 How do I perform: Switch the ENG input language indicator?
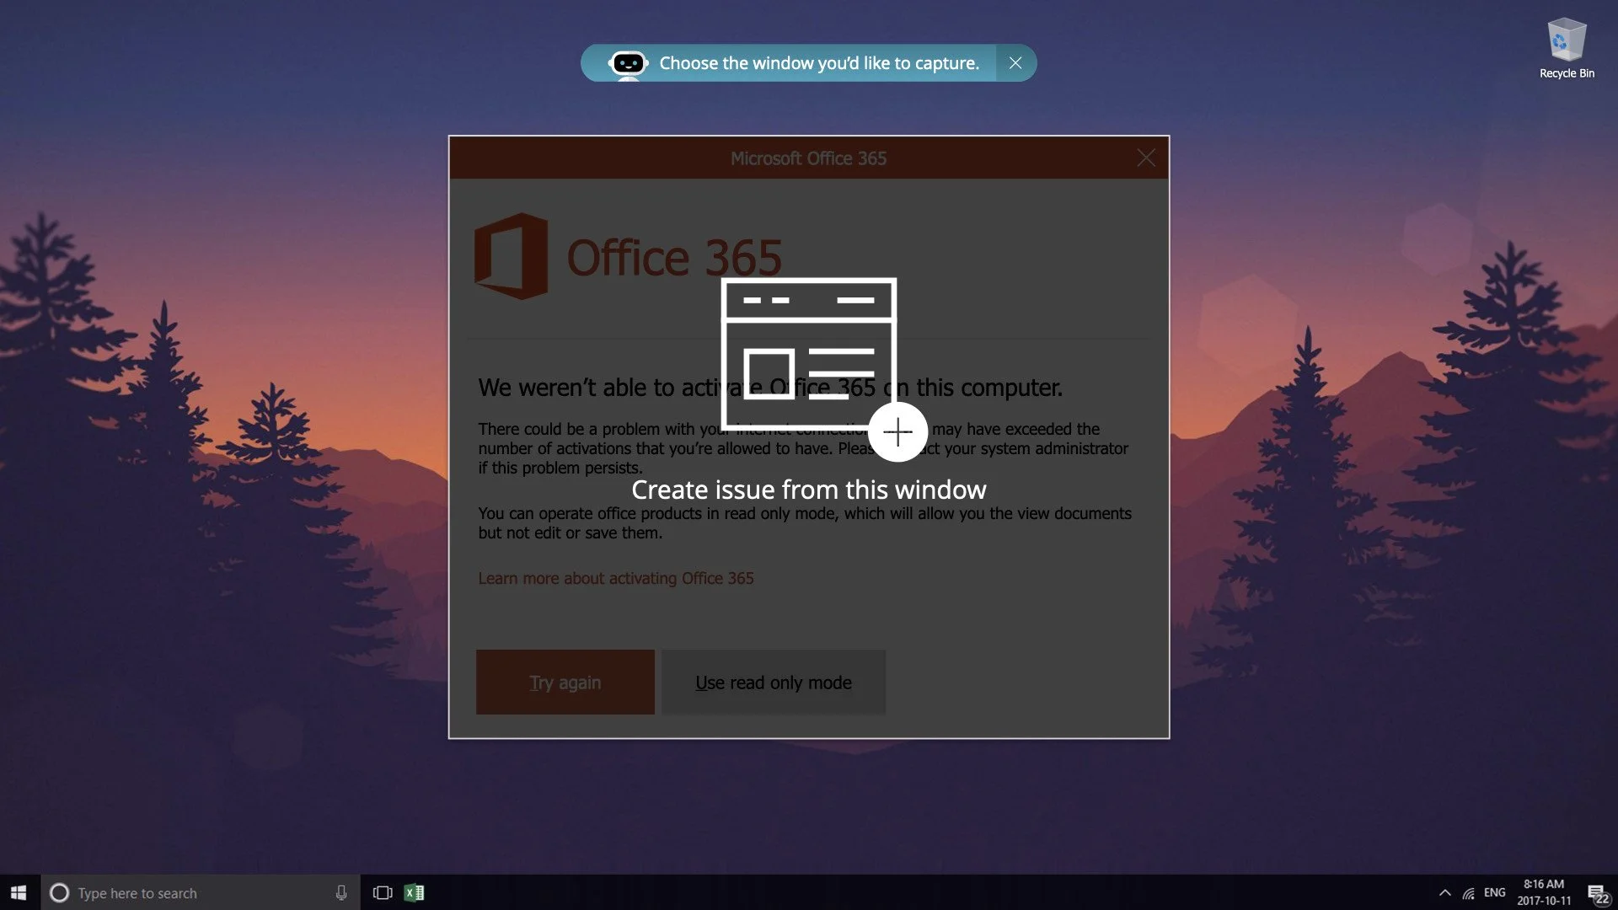[1494, 893]
